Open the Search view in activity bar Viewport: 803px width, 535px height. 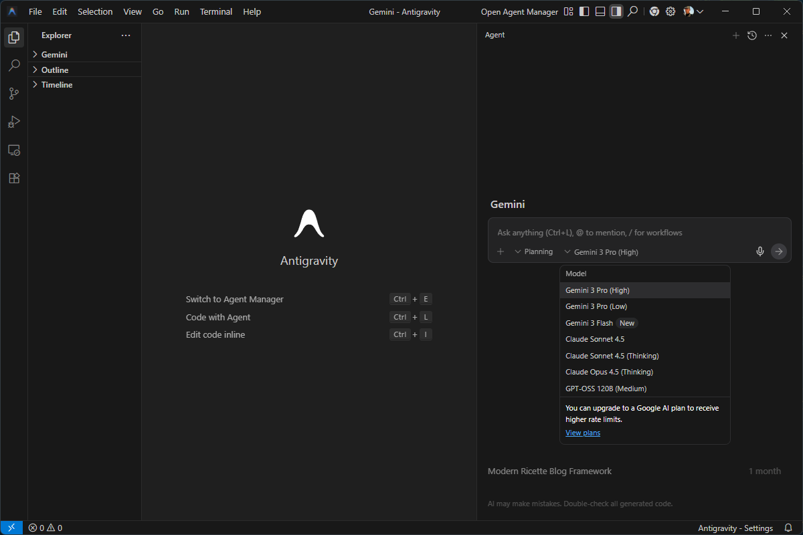pyautogui.click(x=13, y=66)
